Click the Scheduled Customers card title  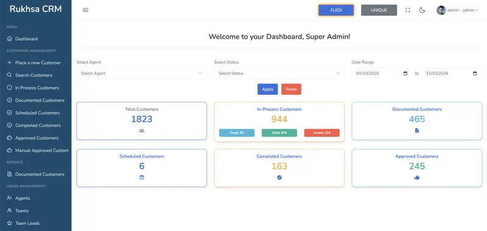pyautogui.click(x=142, y=156)
